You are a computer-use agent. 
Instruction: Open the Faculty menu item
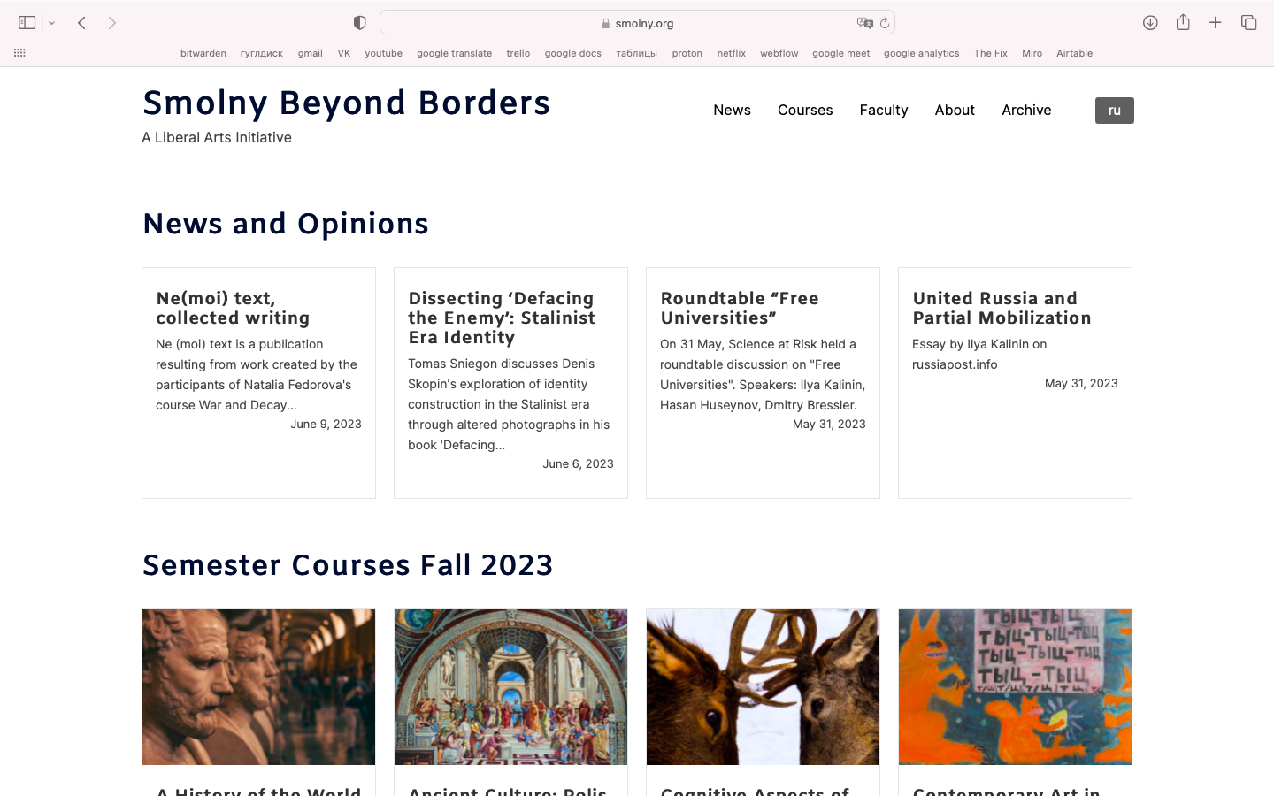(x=883, y=111)
